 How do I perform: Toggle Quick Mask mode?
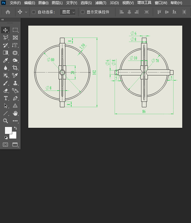6,145
